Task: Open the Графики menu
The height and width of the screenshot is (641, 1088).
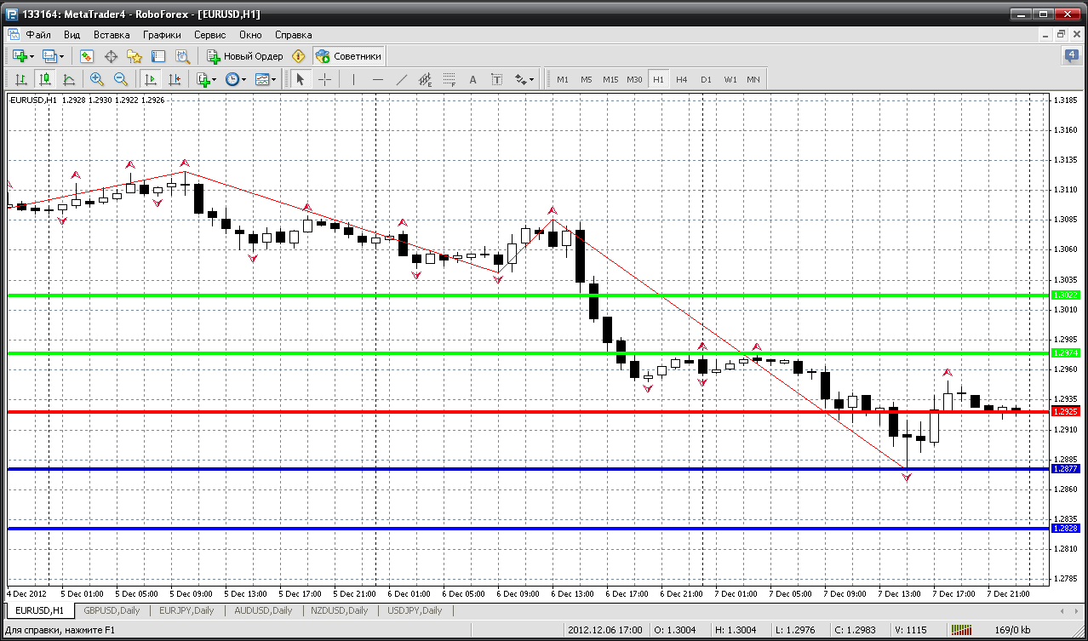Action: point(162,35)
